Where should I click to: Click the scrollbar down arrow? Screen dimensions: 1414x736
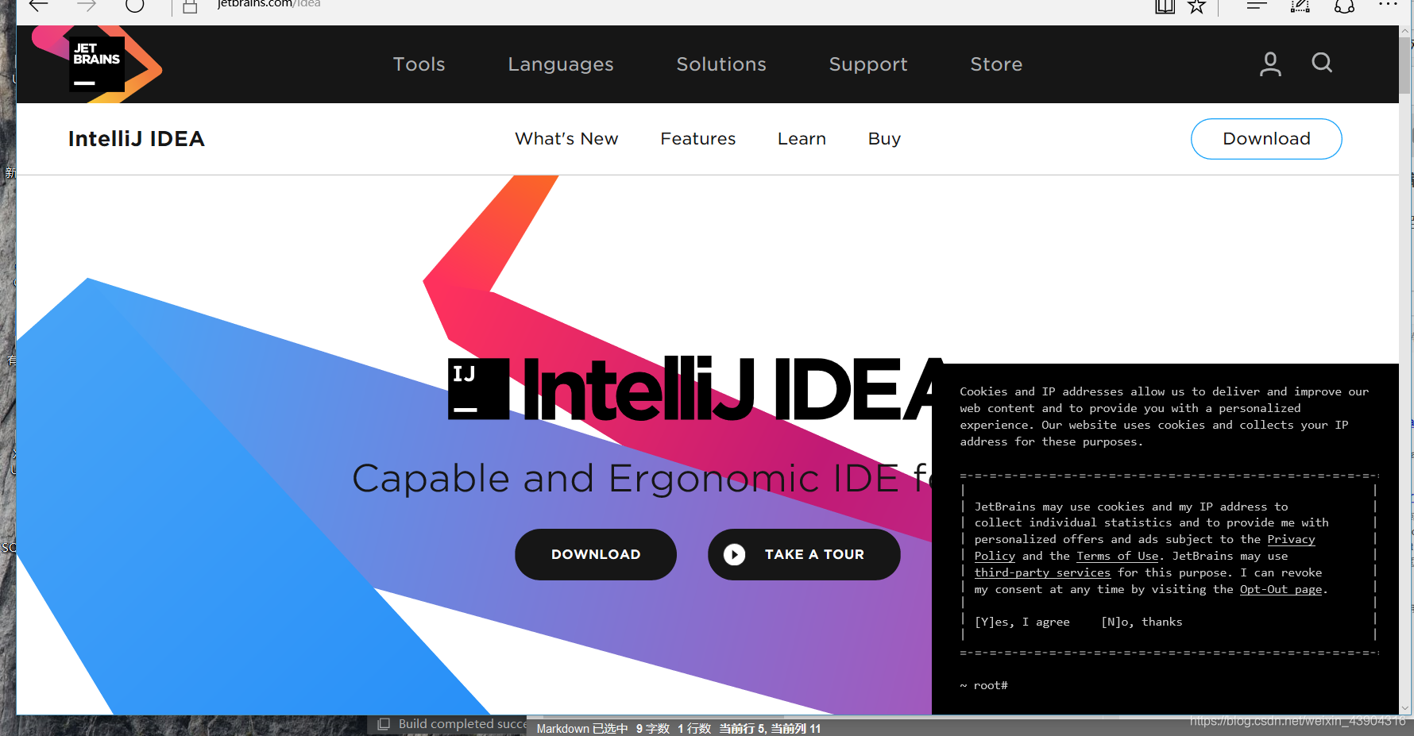1405,708
